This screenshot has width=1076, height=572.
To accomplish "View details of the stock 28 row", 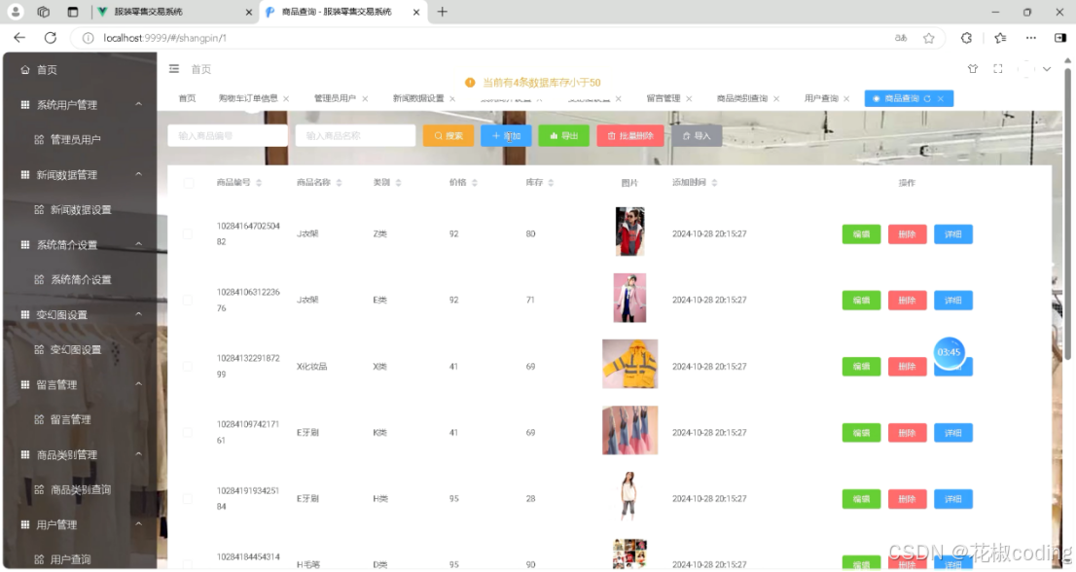I will click(x=953, y=499).
